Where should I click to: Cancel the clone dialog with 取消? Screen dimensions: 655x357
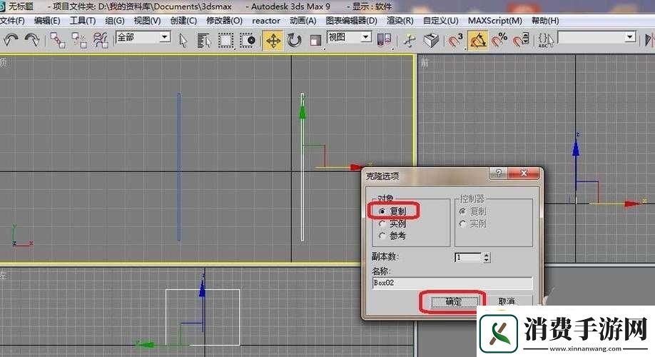tap(507, 301)
